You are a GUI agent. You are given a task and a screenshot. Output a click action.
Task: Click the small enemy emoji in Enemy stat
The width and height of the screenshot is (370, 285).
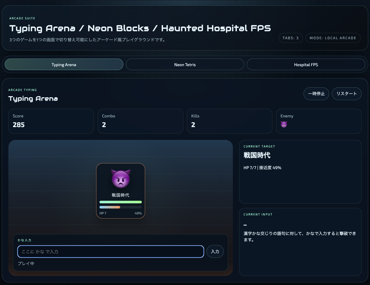pos(284,124)
